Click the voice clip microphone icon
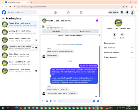Screen dimensions: 138x110 (43, 101)
